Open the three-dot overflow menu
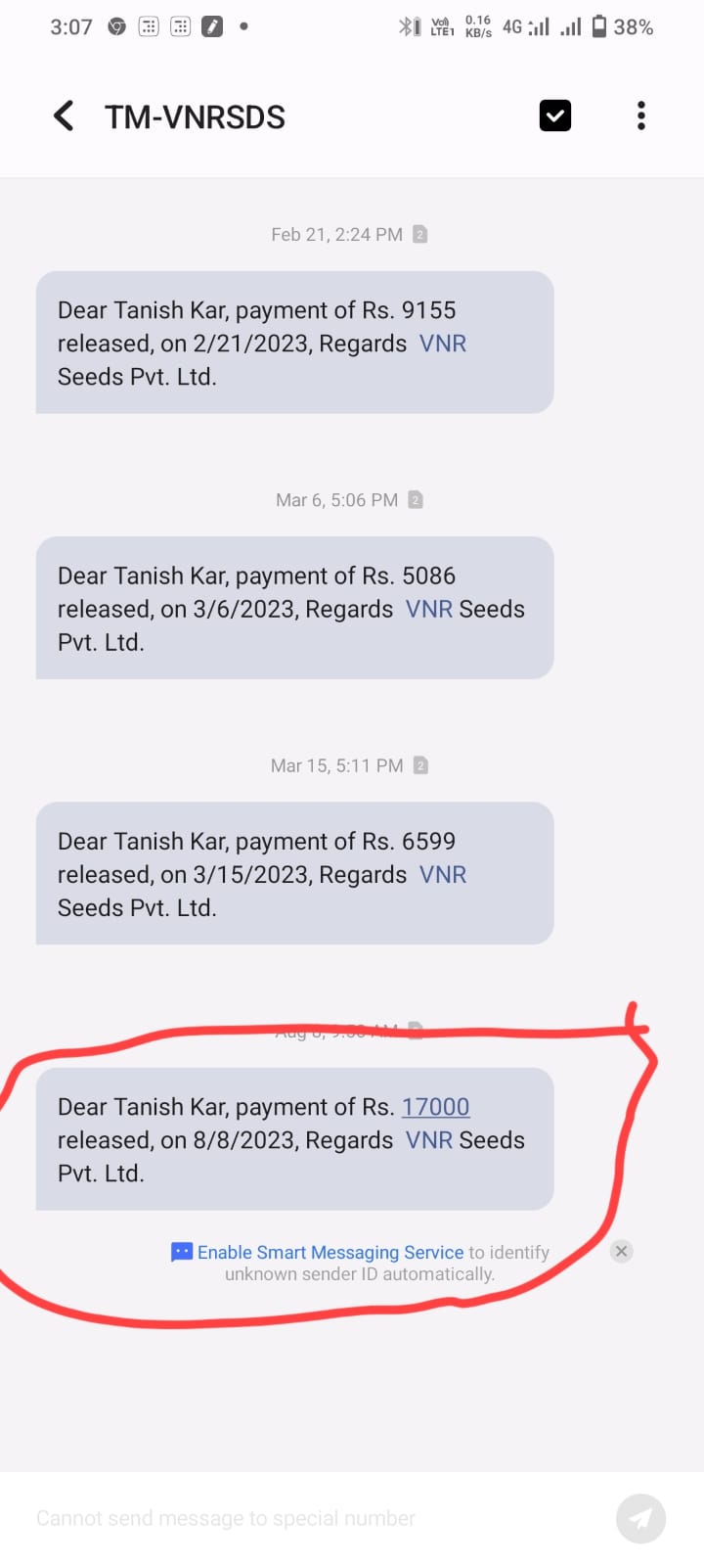The image size is (704, 1566). coord(641,115)
